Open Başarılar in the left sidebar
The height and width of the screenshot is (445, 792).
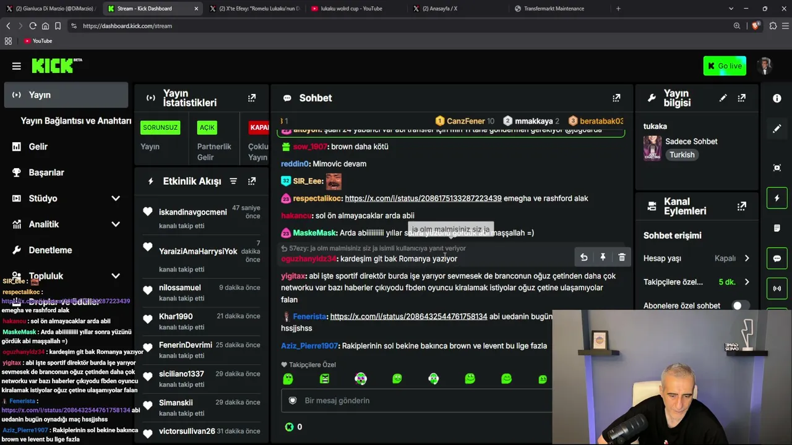click(46, 172)
